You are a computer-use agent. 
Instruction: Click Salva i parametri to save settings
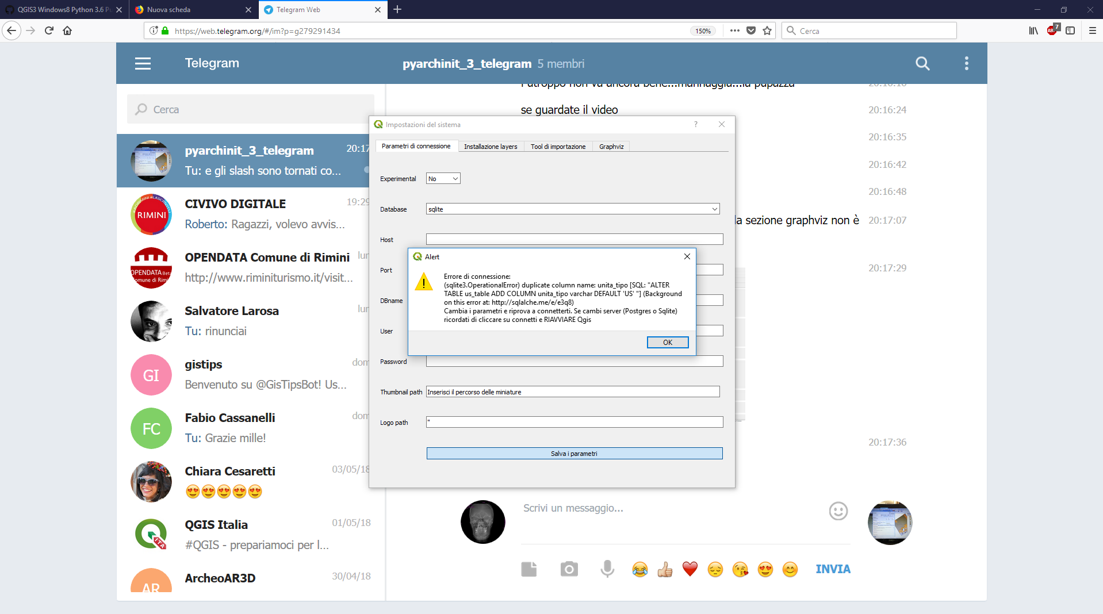574,453
